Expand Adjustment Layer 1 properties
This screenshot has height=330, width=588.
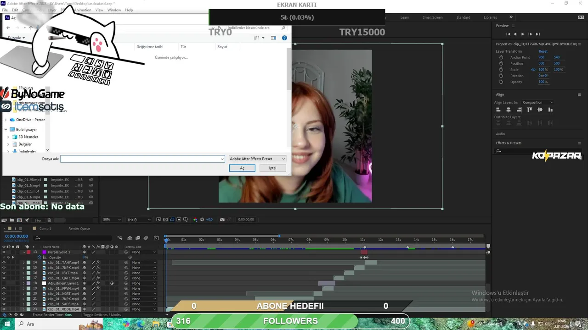coord(24,283)
